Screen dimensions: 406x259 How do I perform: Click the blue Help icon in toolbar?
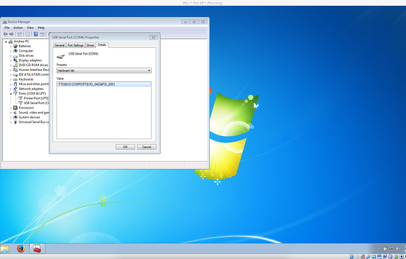pyautogui.click(x=36, y=34)
